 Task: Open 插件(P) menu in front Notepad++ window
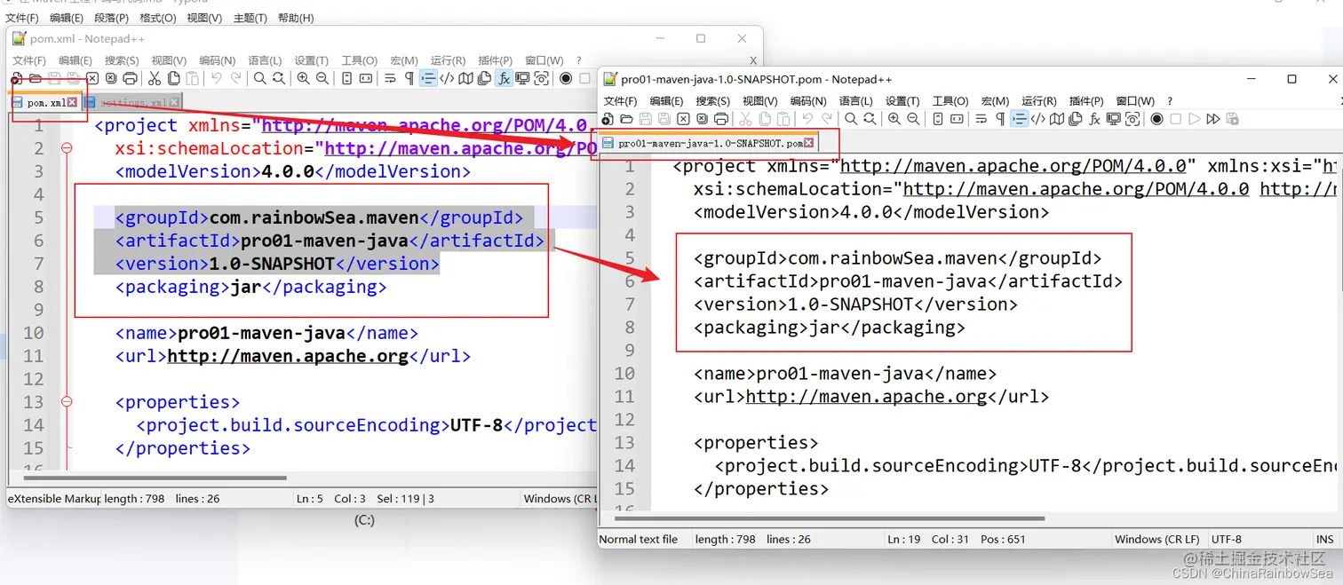[x=1086, y=101]
